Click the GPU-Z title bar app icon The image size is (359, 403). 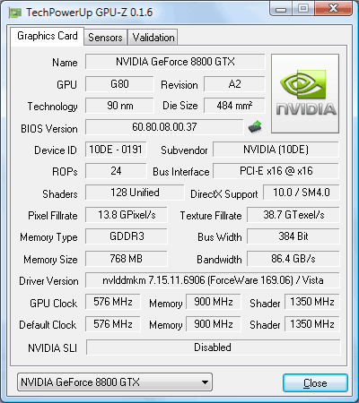click(x=15, y=13)
